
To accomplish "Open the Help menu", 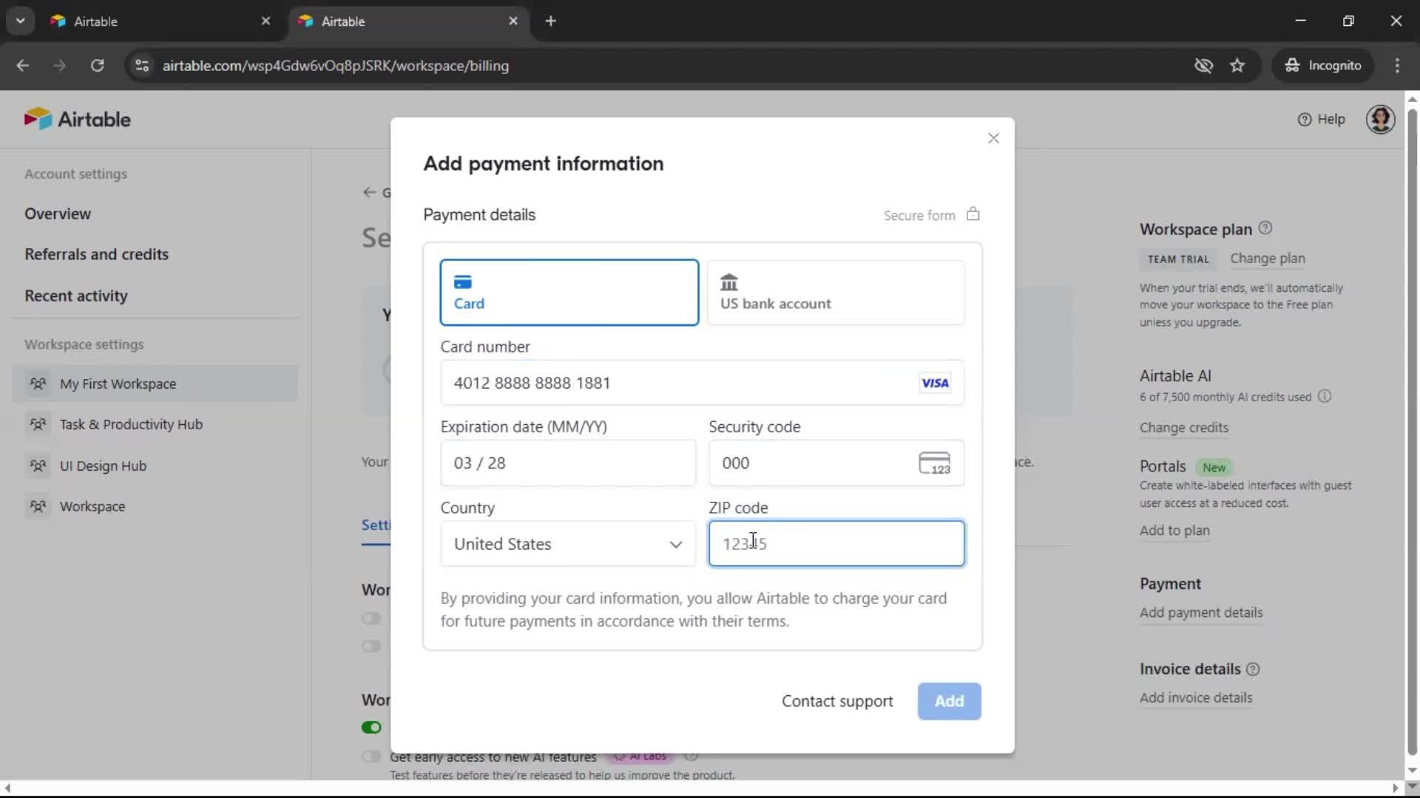I will point(1321,119).
